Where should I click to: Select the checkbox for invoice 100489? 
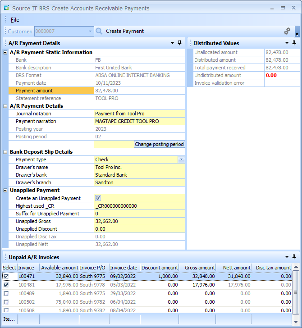[6, 293]
